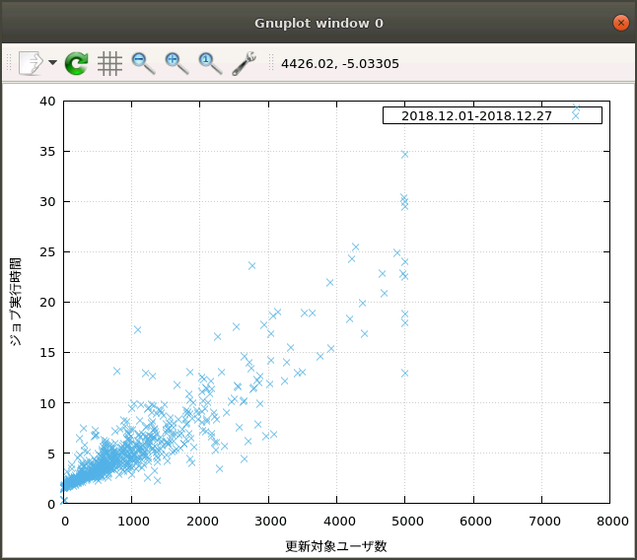The height and width of the screenshot is (560, 637).
Task: Replot the graph with the green refresh icon
Action: coord(77,64)
